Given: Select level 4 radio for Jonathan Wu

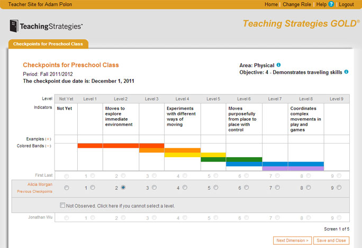Looking at the screenshot, I should click(185, 217).
